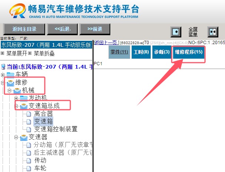Screen dimensions: 225x172
Task: Click the page icon next to 变速箱
Action: click(x=29, y=122)
